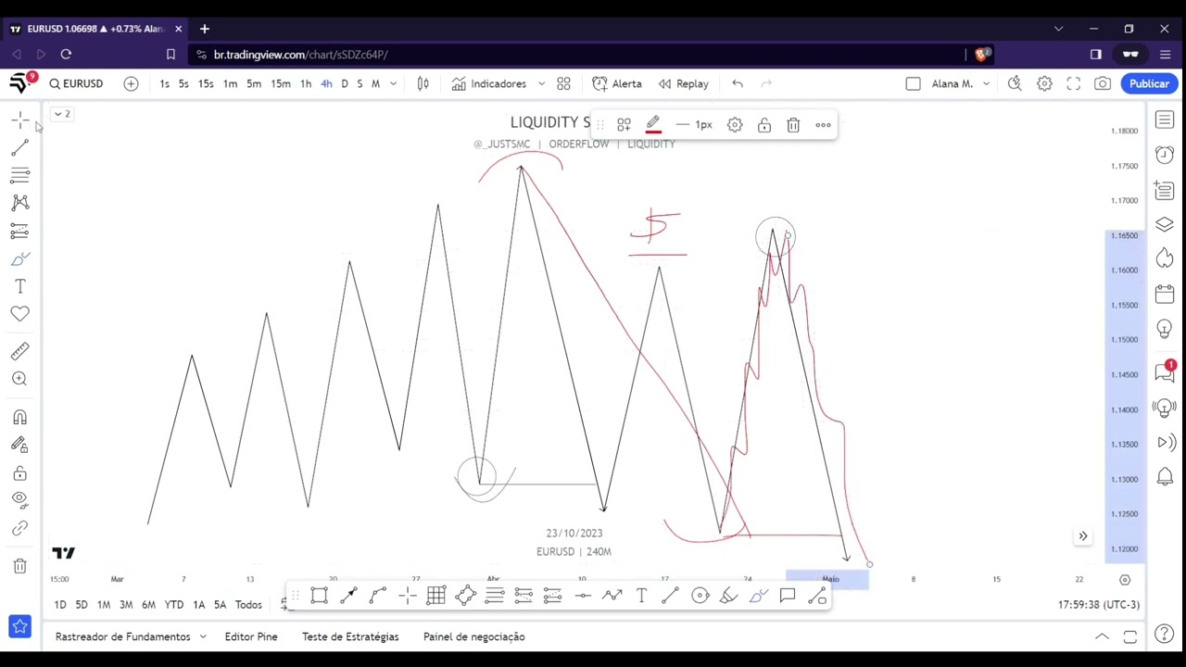
Task: Open chats with notification badge
Action: pyautogui.click(x=1165, y=371)
